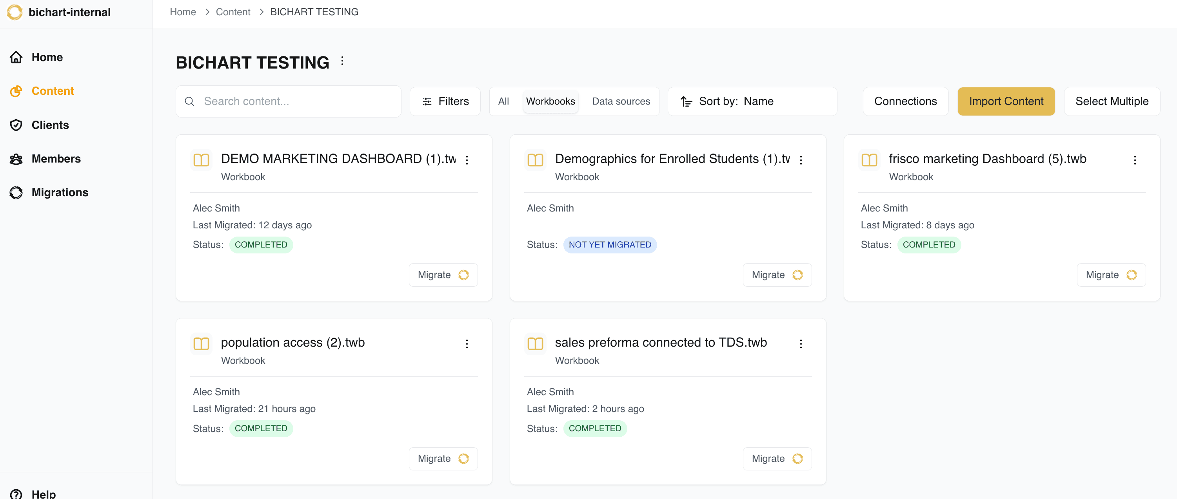
Task: Open the Filters panel
Action: [x=445, y=101]
